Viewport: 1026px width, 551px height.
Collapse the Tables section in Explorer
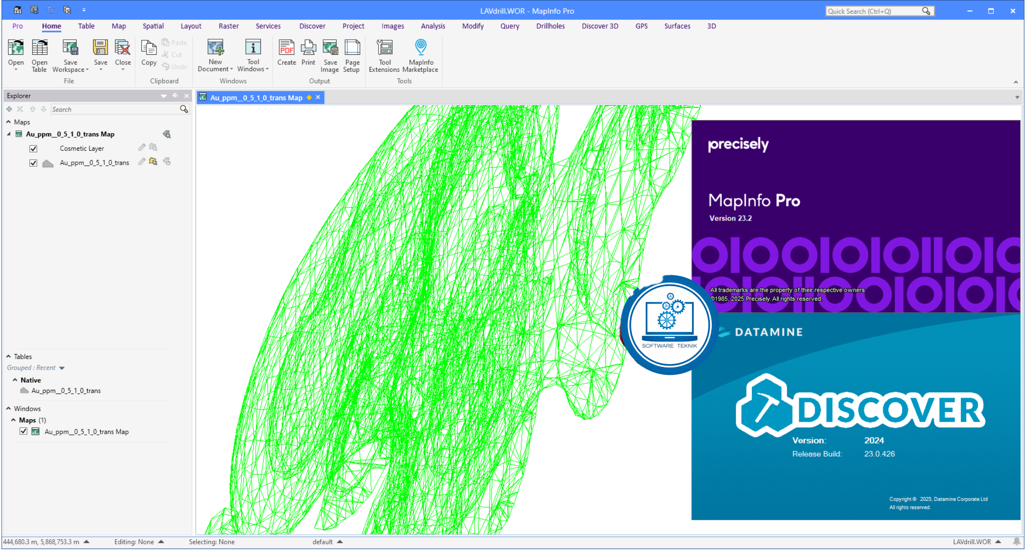pos(9,356)
